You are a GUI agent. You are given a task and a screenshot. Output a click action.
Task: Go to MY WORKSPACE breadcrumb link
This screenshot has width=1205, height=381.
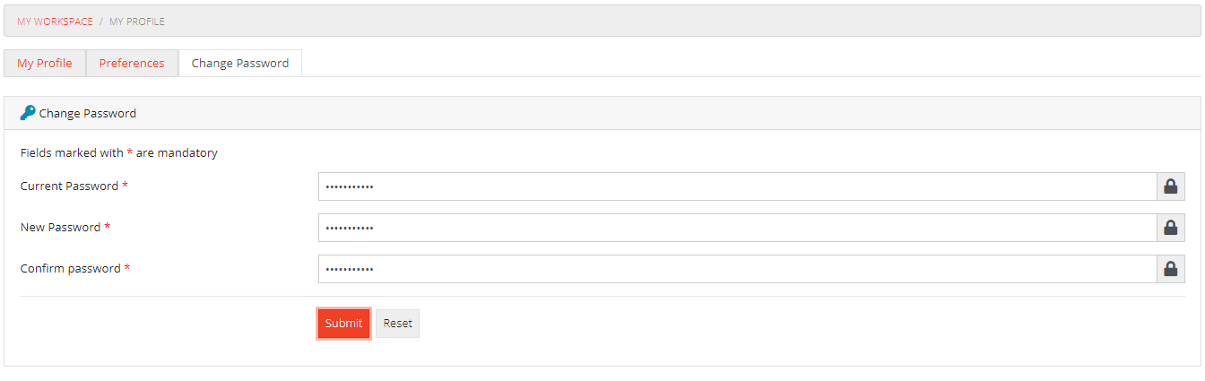55,21
